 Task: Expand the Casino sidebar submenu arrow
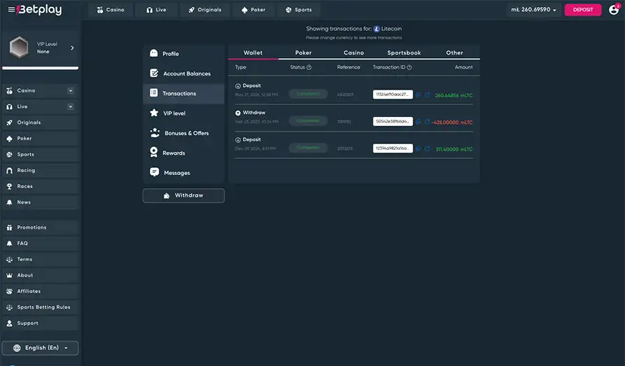tap(71, 90)
